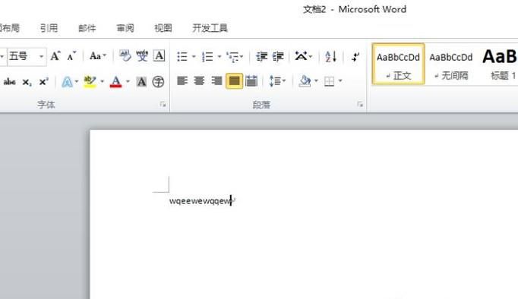This screenshot has width=518, height=299.
Task: Toggle superscript formatting
Action: coord(43,81)
